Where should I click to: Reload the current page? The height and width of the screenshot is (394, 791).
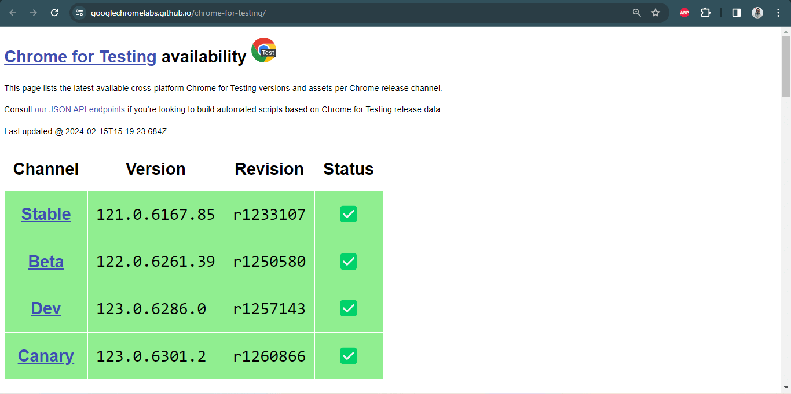click(54, 12)
